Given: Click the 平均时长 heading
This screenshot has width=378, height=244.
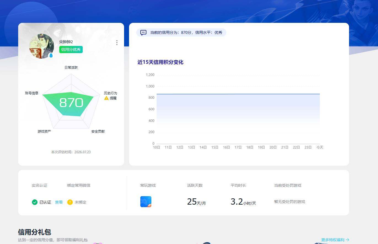Looking at the screenshot, I should click(x=238, y=185).
